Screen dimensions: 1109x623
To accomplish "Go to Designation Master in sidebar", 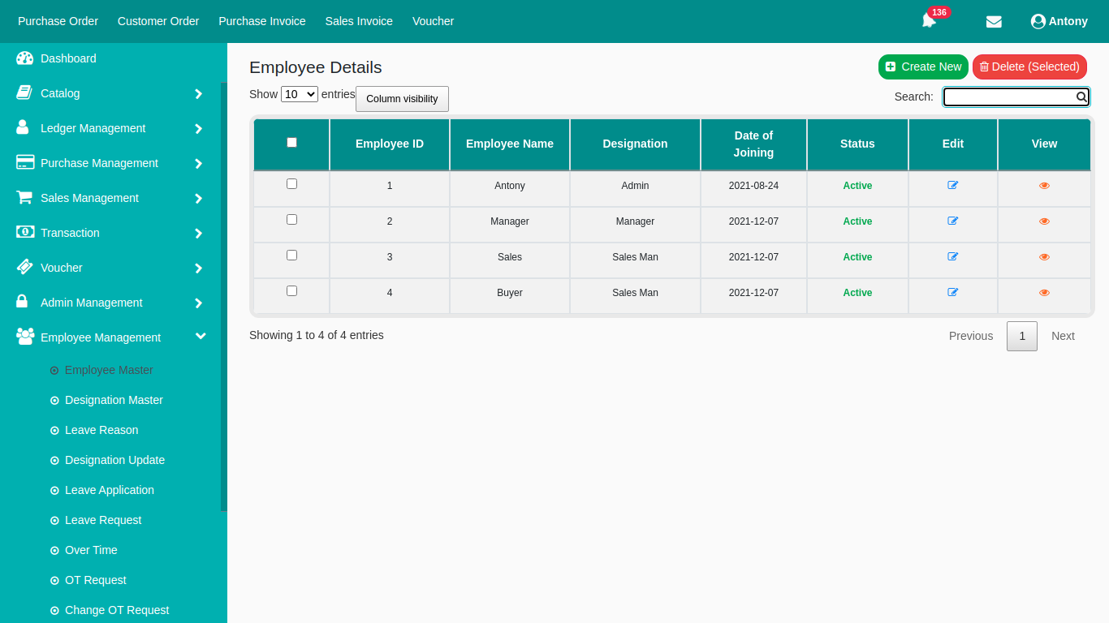I will tap(114, 400).
